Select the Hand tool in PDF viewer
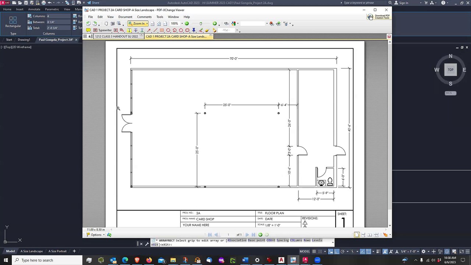 coord(106,24)
